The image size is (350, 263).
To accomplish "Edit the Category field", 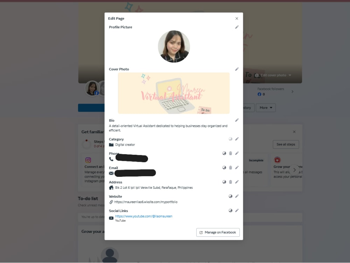I will tap(237, 139).
